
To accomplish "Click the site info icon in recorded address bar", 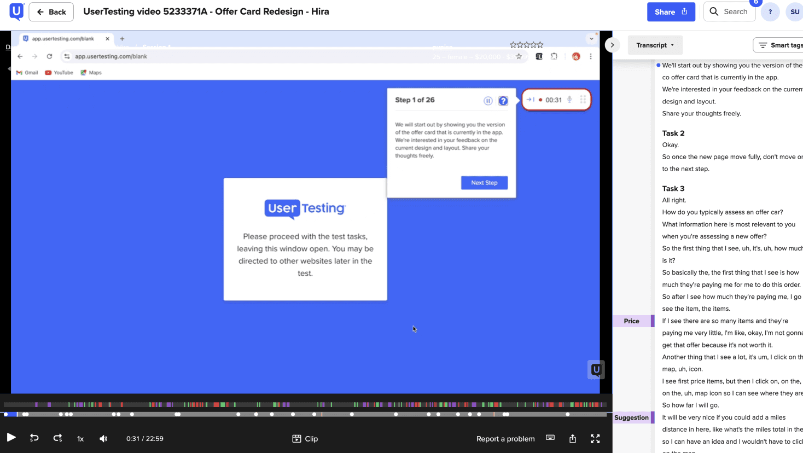I will point(67,56).
